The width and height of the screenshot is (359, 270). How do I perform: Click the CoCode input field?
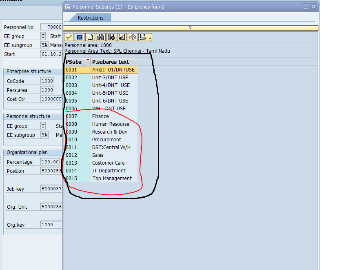47,81
